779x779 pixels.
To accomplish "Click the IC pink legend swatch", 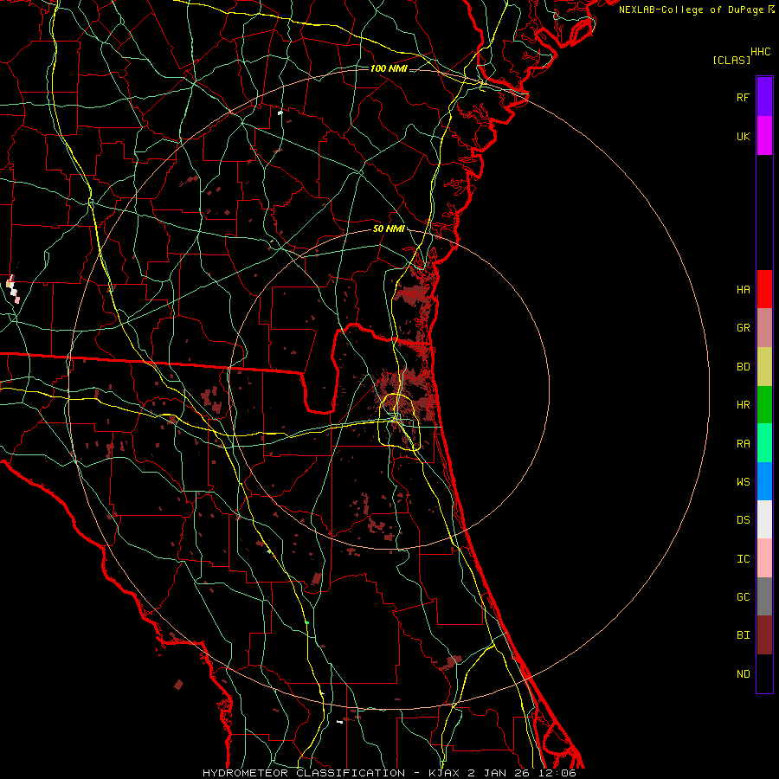I will (764, 558).
